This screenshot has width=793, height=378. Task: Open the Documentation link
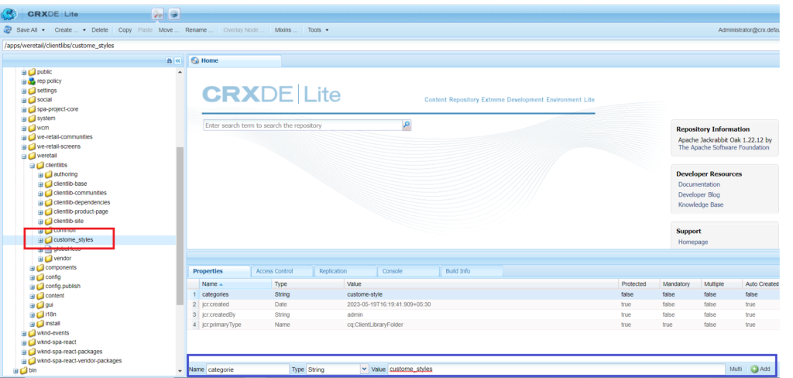click(699, 184)
